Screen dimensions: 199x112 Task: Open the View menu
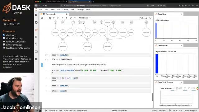(53, 10)
